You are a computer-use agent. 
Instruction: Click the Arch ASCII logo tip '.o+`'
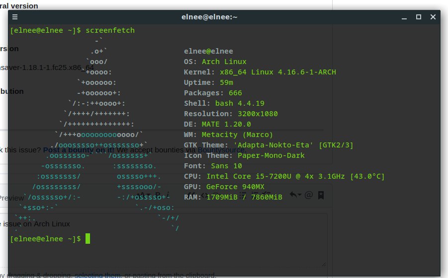[x=99, y=51]
